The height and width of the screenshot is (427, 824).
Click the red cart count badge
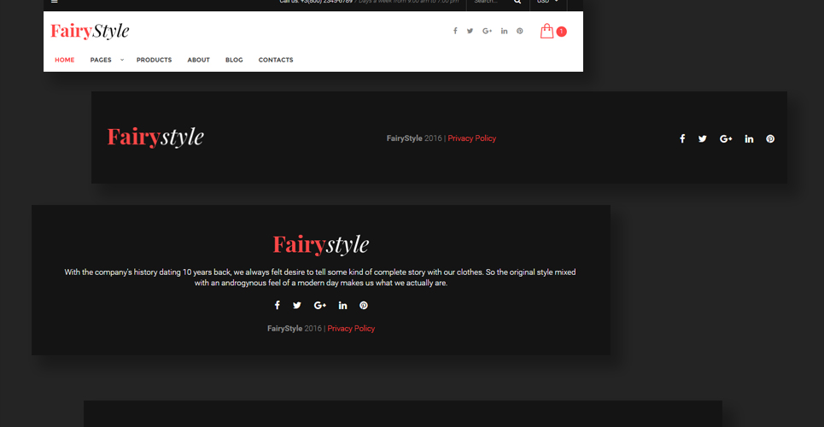[x=561, y=32]
